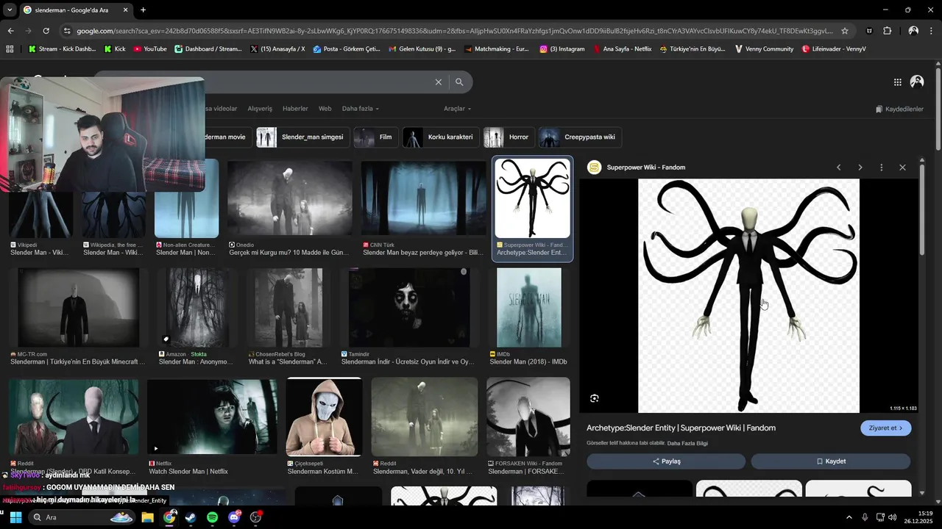Open the YouTube bookmark
The width and height of the screenshot is (942, 529).
tap(150, 49)
